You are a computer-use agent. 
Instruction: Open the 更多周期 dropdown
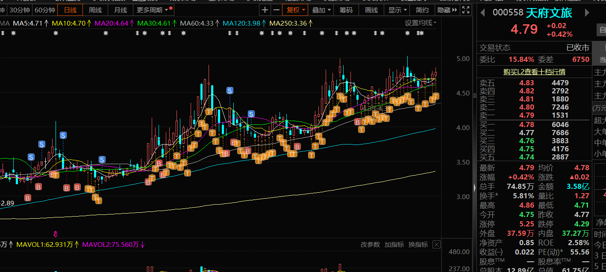[153, 10]
